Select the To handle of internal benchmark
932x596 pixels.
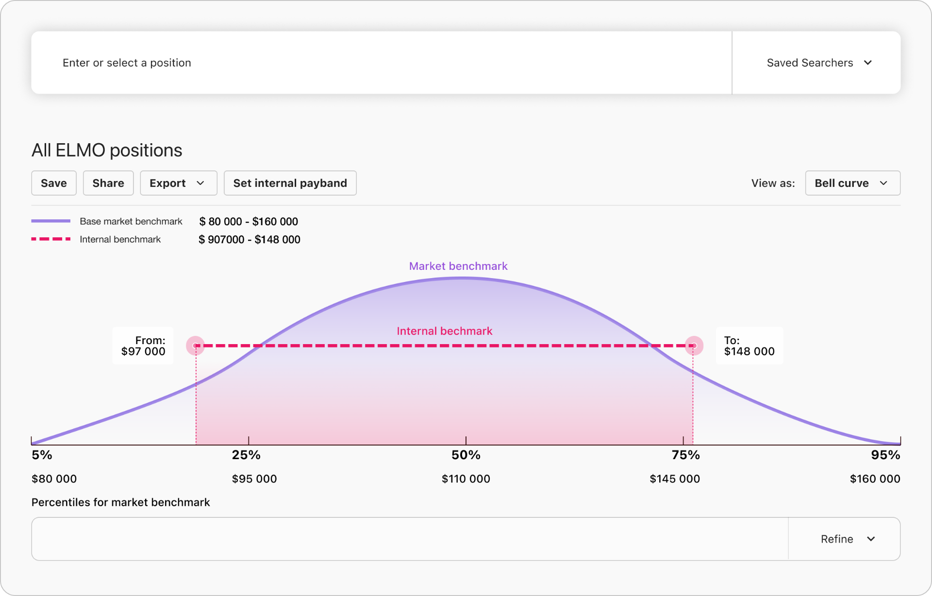(694, 346)
